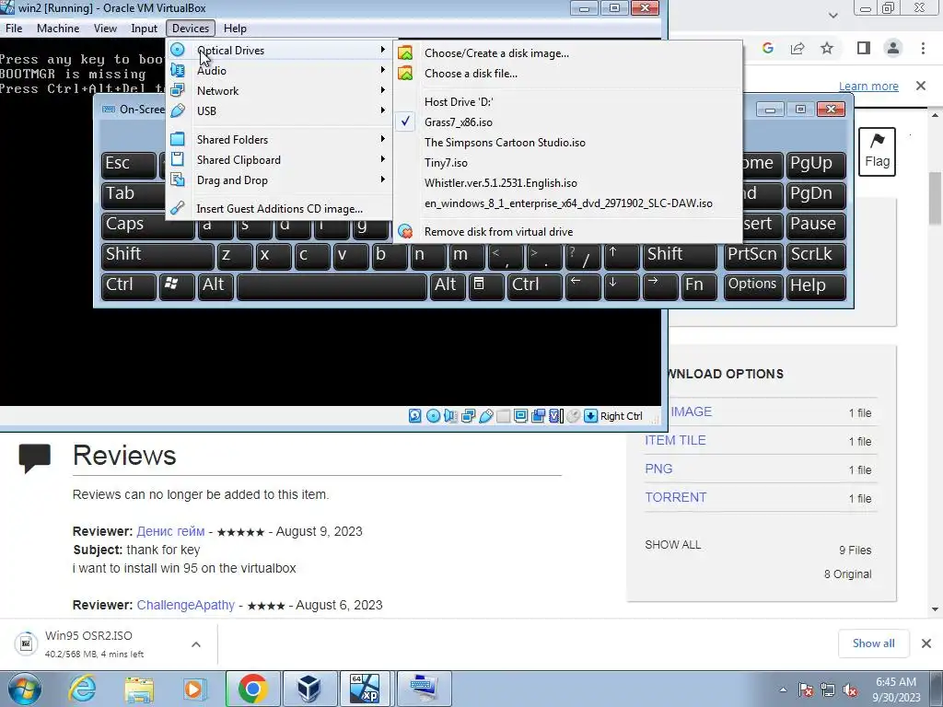This screenshot has height=707, width=943.
Task: Open Chrome three-dot menu
Action: (923, 48)
